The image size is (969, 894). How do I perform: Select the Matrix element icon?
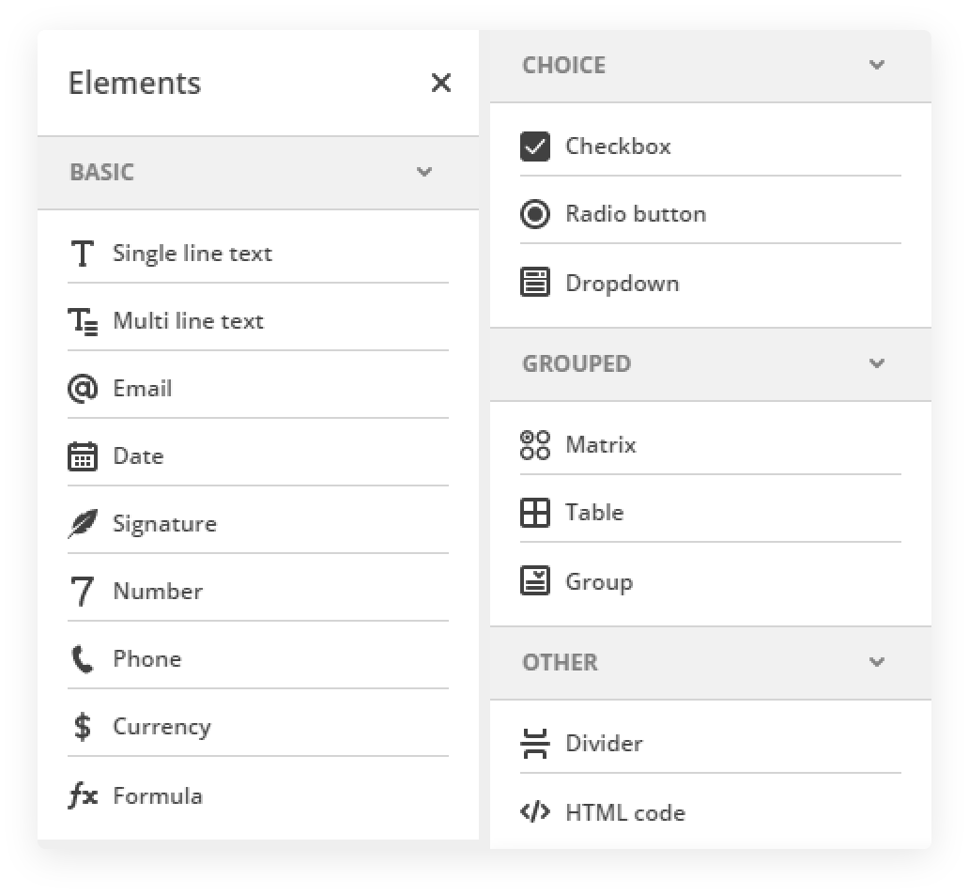tap(535, 445)
